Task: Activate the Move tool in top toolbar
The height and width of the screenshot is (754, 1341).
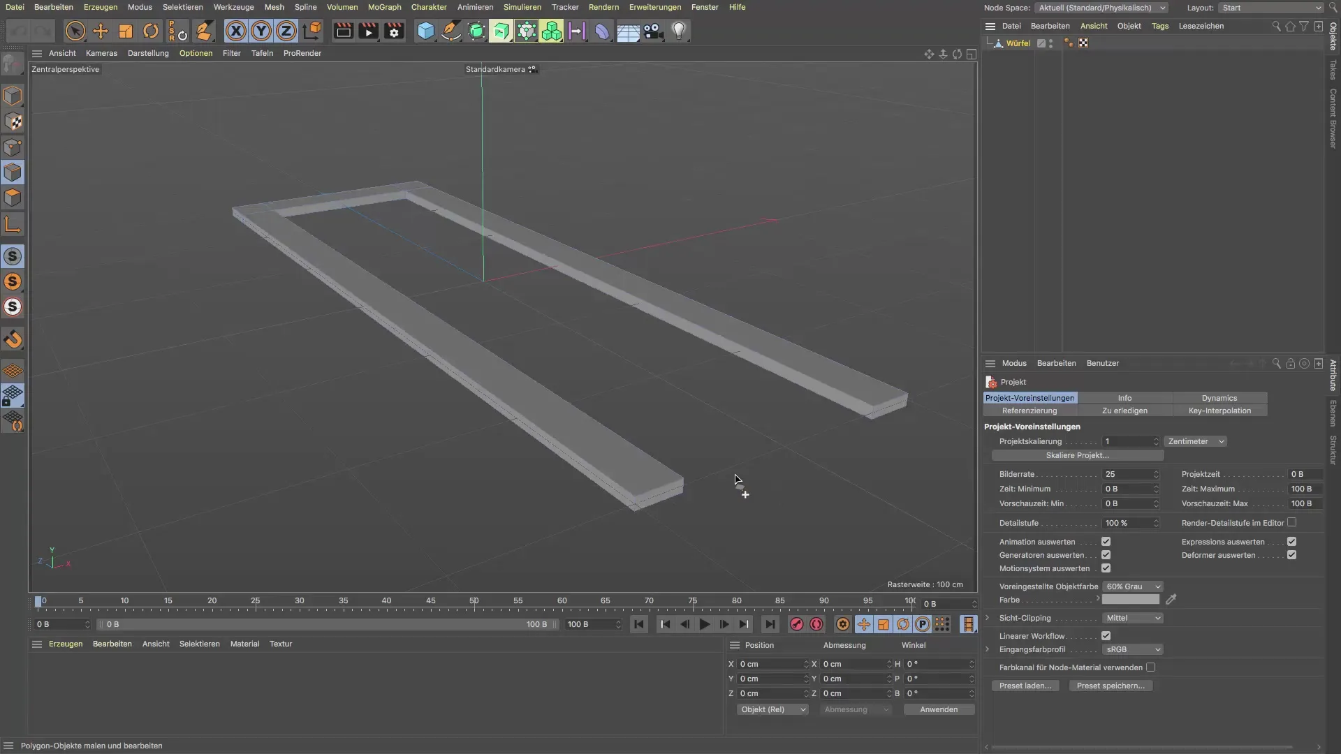Action: [x=101, y=31]
